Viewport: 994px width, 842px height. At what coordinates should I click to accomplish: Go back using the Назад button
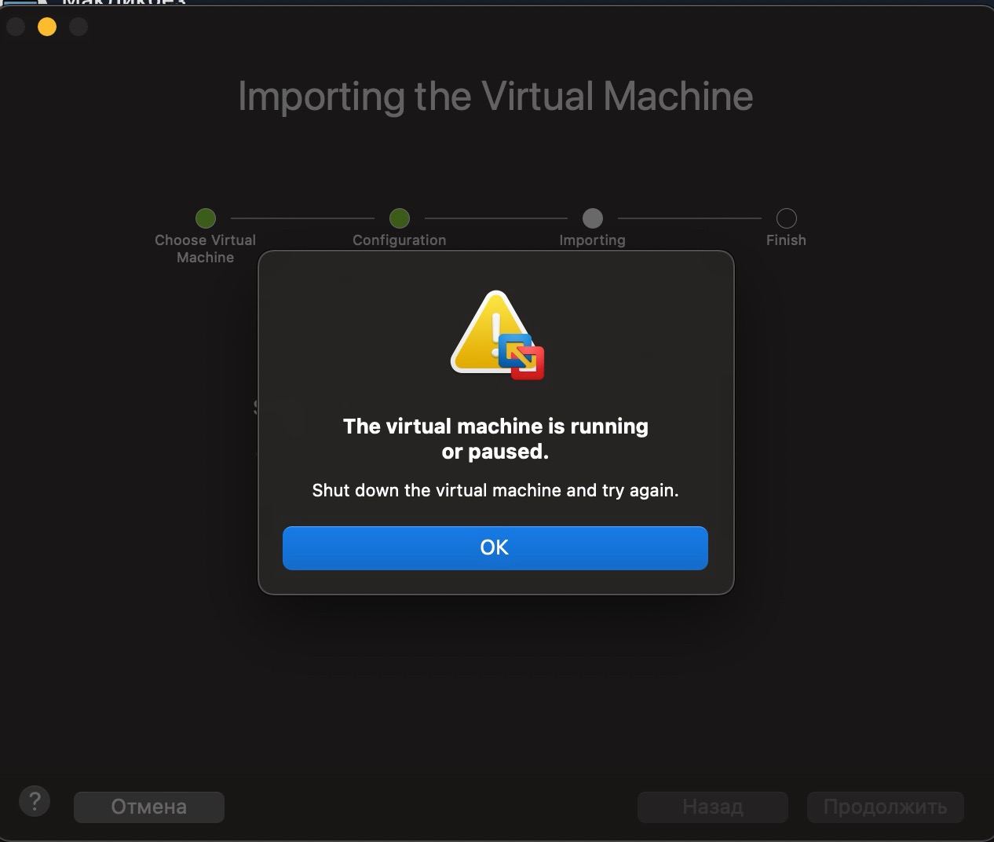pos(712,807)
